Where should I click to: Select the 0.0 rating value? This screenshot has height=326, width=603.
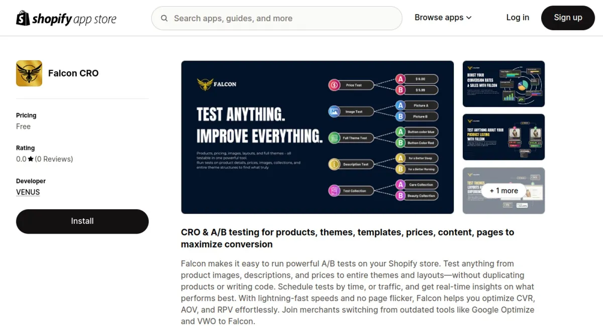[x=21, y=159]
